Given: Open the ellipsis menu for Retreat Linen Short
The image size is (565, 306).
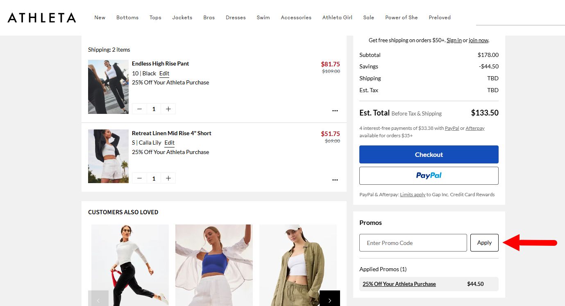Looking at the screenshot, I should click(x=335, y=179).
